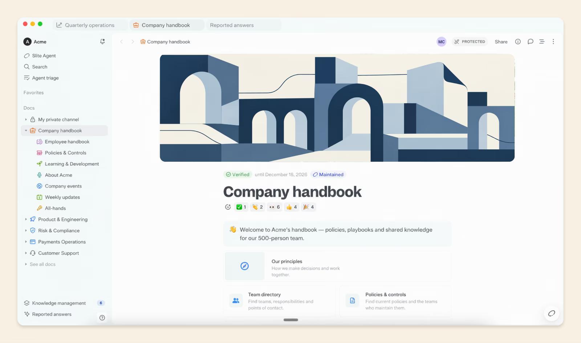
Task: Click the Share button
Action: [x=501, y=42]
